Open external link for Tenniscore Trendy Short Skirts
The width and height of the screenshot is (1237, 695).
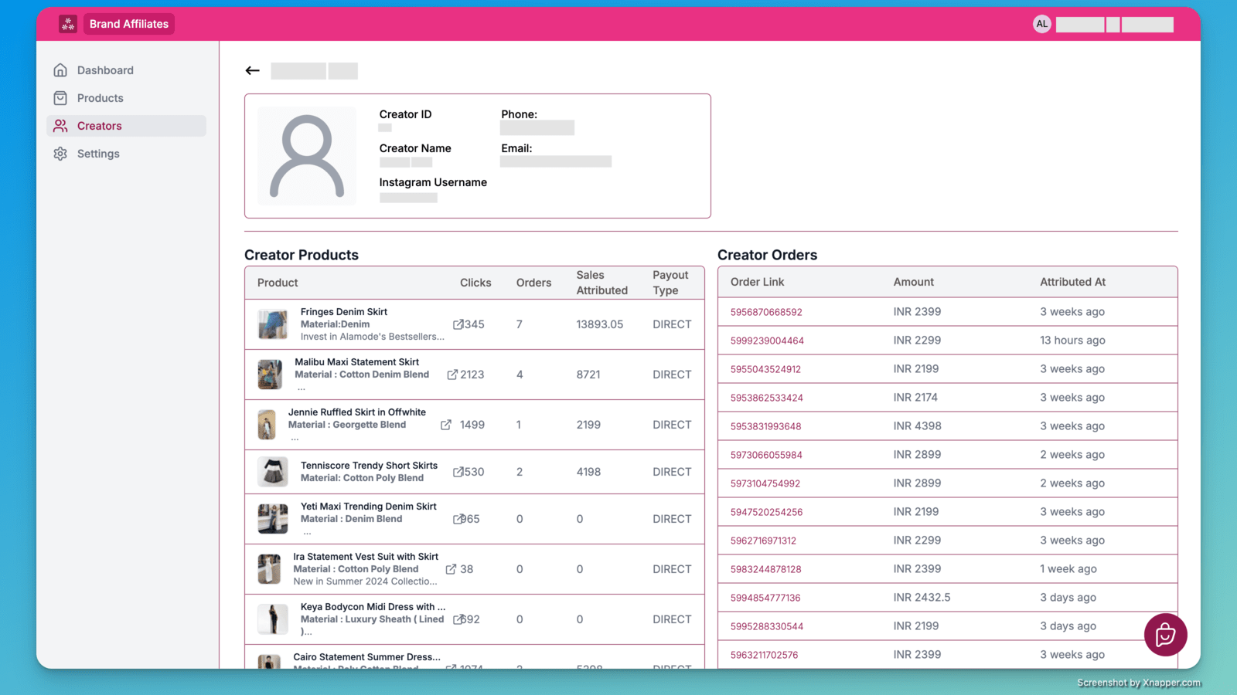pos(458,472)
